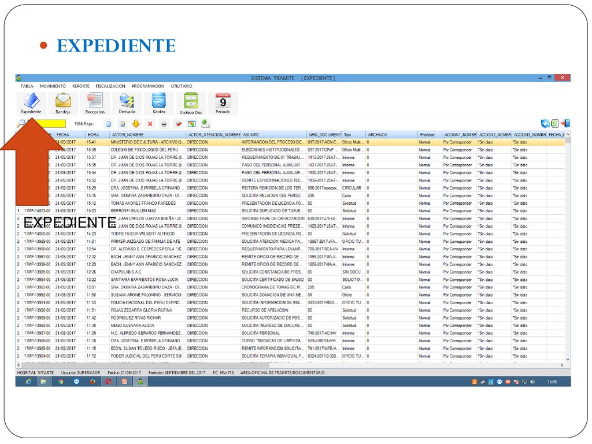Open Internet Explorer from the taskbar
592x444 pixels.
[x=29, y=382]
